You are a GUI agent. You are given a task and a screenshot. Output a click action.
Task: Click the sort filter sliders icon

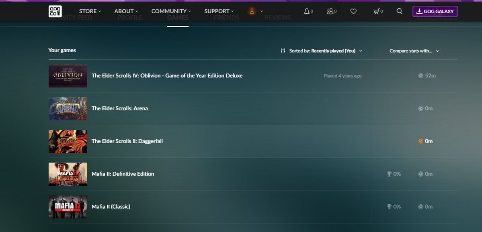[283, 51]
